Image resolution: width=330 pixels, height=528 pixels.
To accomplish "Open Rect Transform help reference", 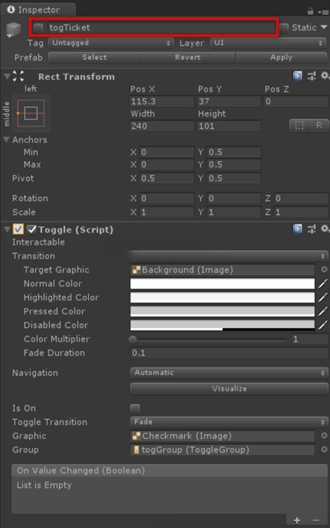I will [297, 76].
